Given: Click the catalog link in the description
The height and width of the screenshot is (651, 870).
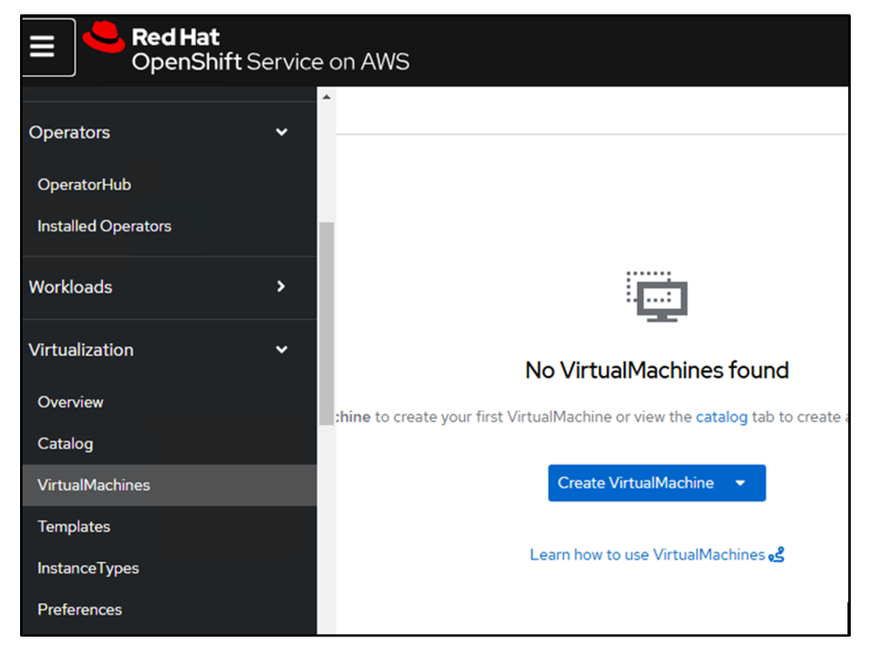Looking at the screenshot, I should click(x=721, y=417).
